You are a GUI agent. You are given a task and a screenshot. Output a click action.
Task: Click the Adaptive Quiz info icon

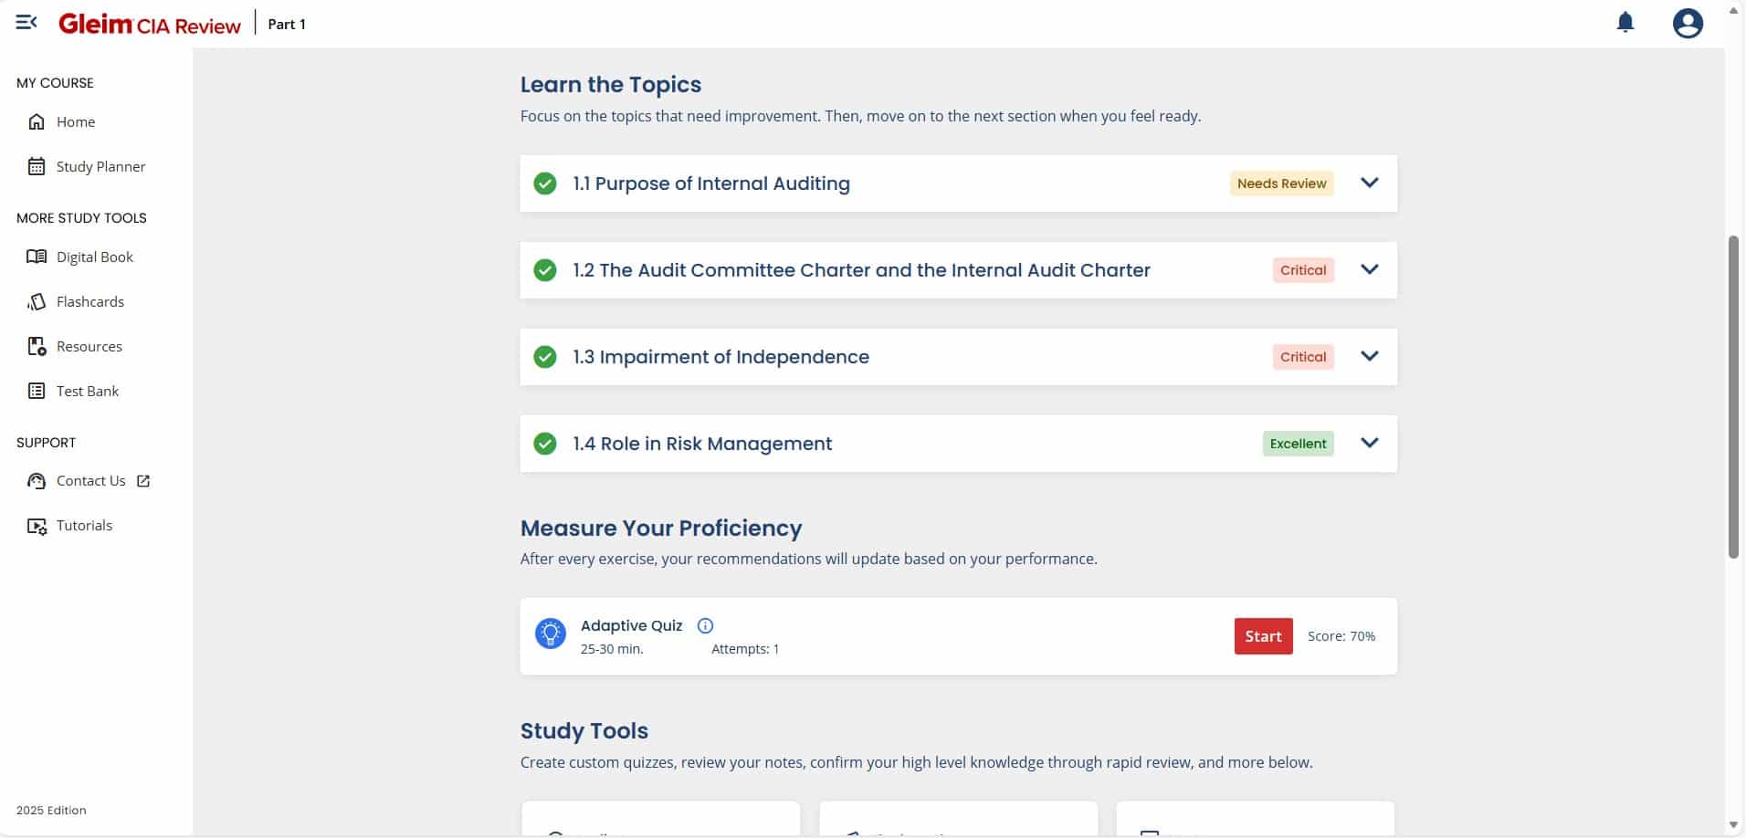click(x=705, y=626)
